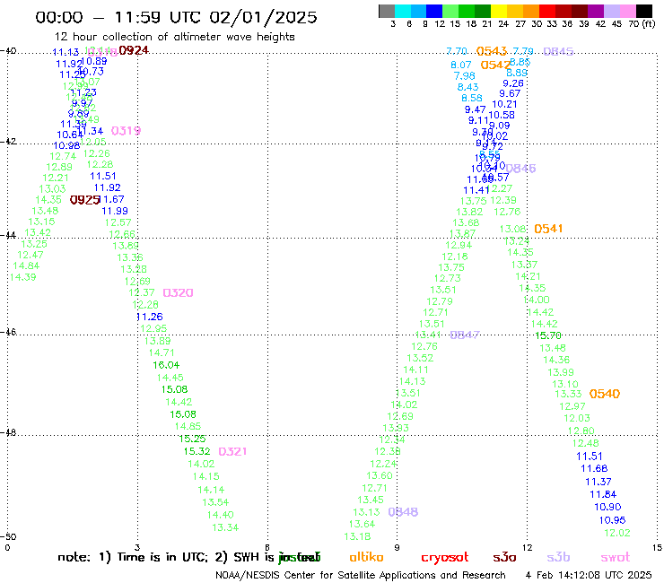Click the '12 hour collection of altimeter wave heights' subtitle

pos(174,37)
